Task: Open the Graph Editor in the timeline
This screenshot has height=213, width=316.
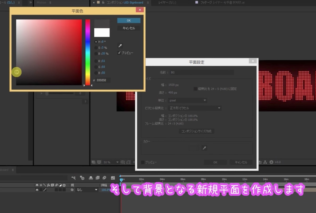Action: coord(113,178)
